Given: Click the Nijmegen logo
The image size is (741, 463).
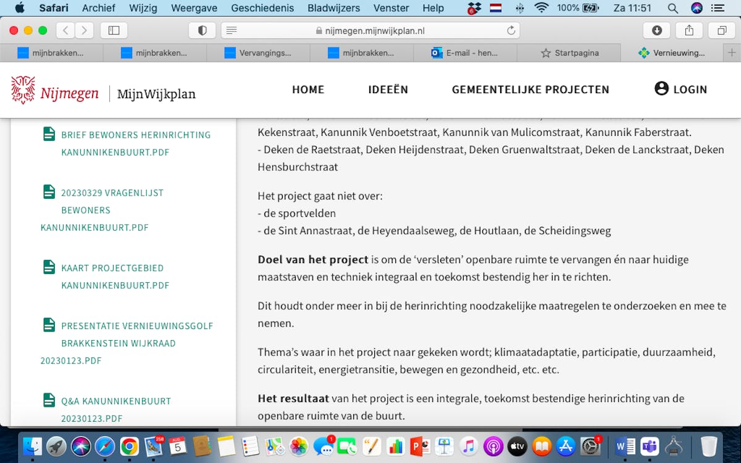Looking at the screenshot, I should pos(55,91).
